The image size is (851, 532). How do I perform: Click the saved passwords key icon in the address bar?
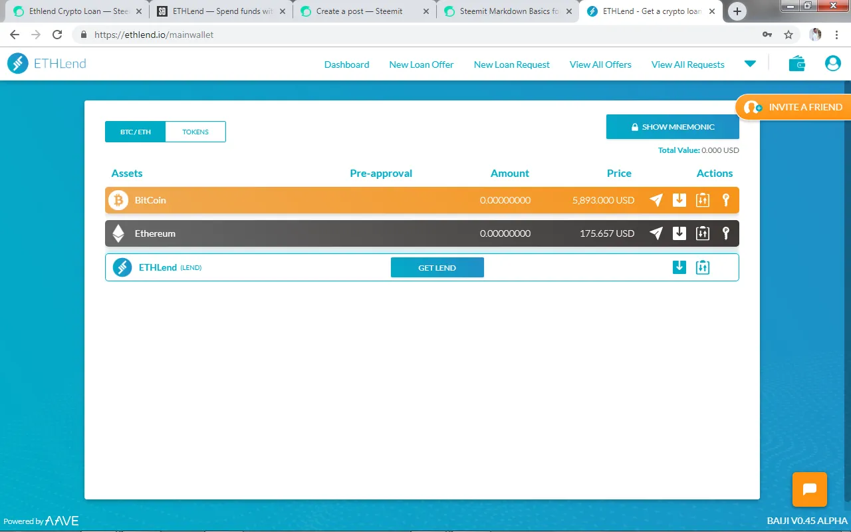[767, 35]
